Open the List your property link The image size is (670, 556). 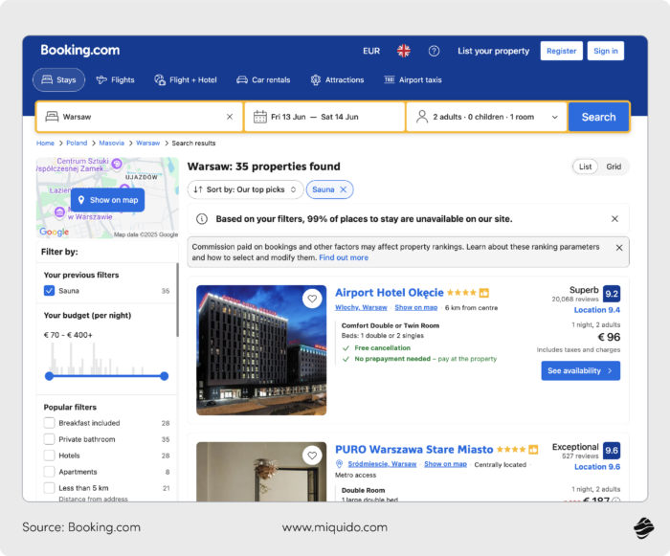[x=494, y=51]
